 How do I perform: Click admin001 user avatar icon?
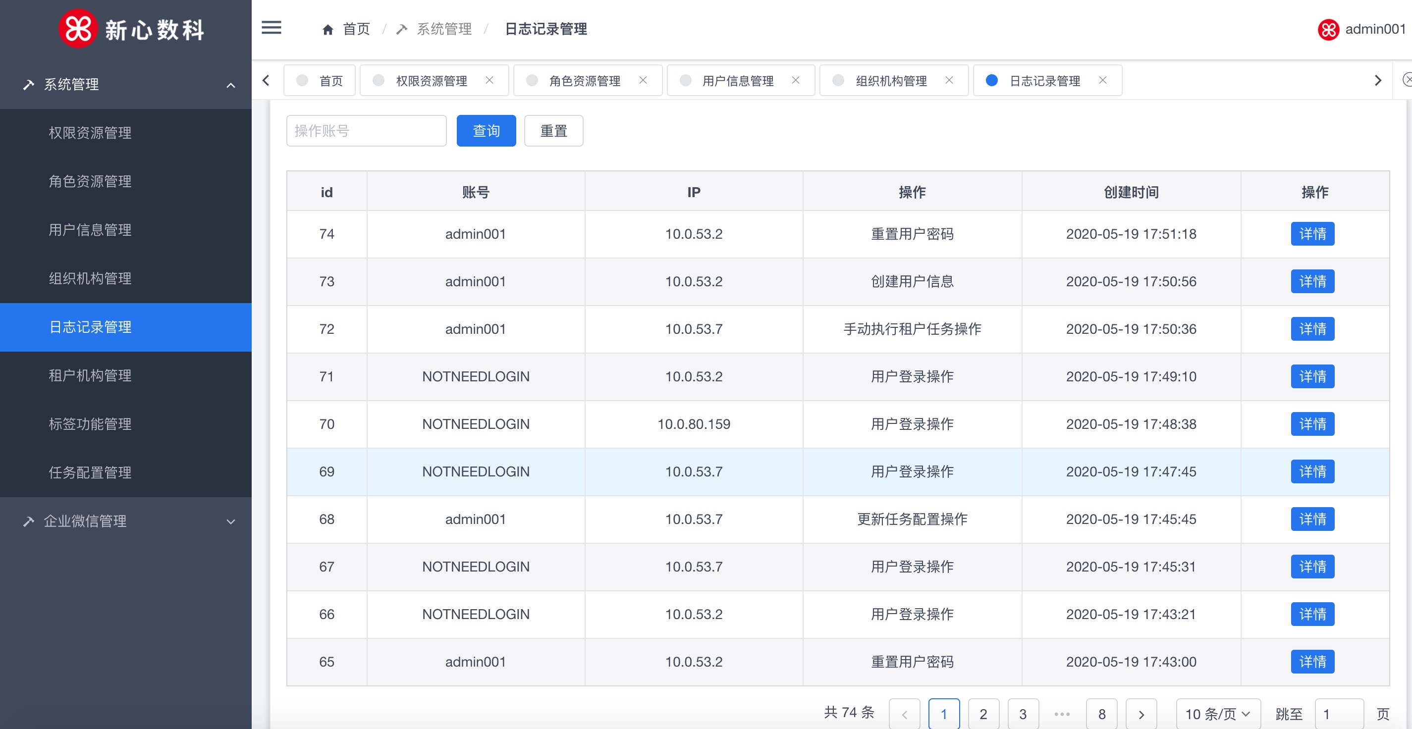pyautogui.click(x=1328, y=30)
